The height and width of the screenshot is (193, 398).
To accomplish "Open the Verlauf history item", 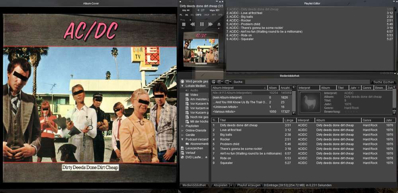I will (190, 153).
